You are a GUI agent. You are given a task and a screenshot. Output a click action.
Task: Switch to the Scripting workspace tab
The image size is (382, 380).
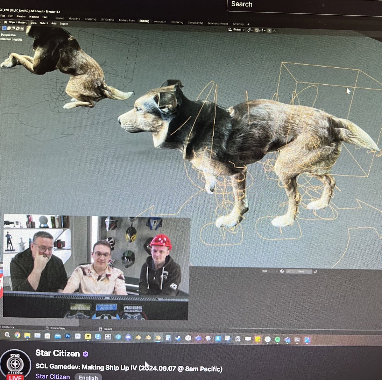coord(238,24)
